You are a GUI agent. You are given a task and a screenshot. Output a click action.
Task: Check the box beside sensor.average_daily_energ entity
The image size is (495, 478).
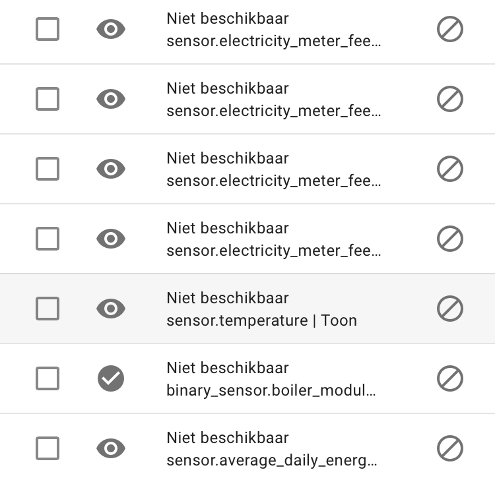click(48, 448)
